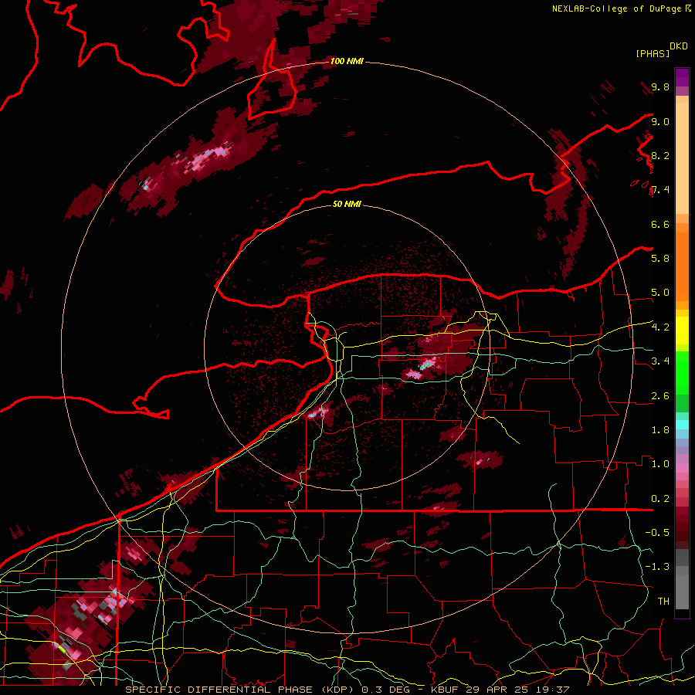695x695 pixels.
Task: Click the -1.3 value on the scale
Action: coord(657,567)
